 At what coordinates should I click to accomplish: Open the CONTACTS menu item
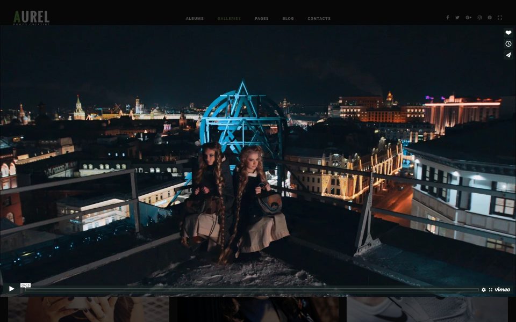[319, 18]
